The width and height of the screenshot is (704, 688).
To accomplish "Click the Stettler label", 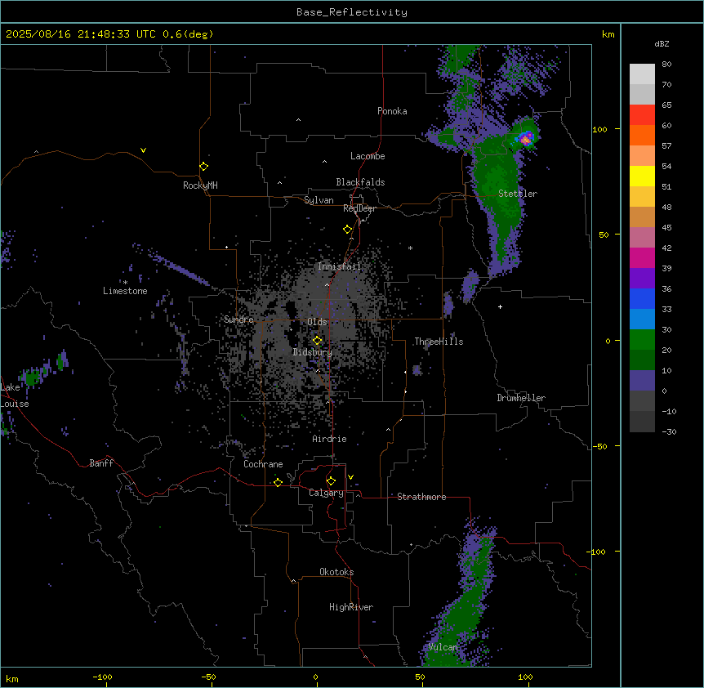I will pos(518,194).
